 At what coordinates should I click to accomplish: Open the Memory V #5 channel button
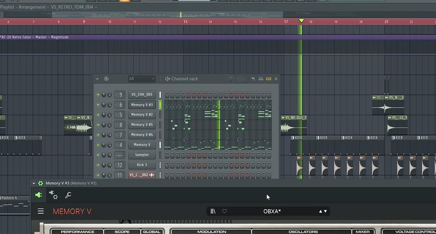click(x=142, y=125)
